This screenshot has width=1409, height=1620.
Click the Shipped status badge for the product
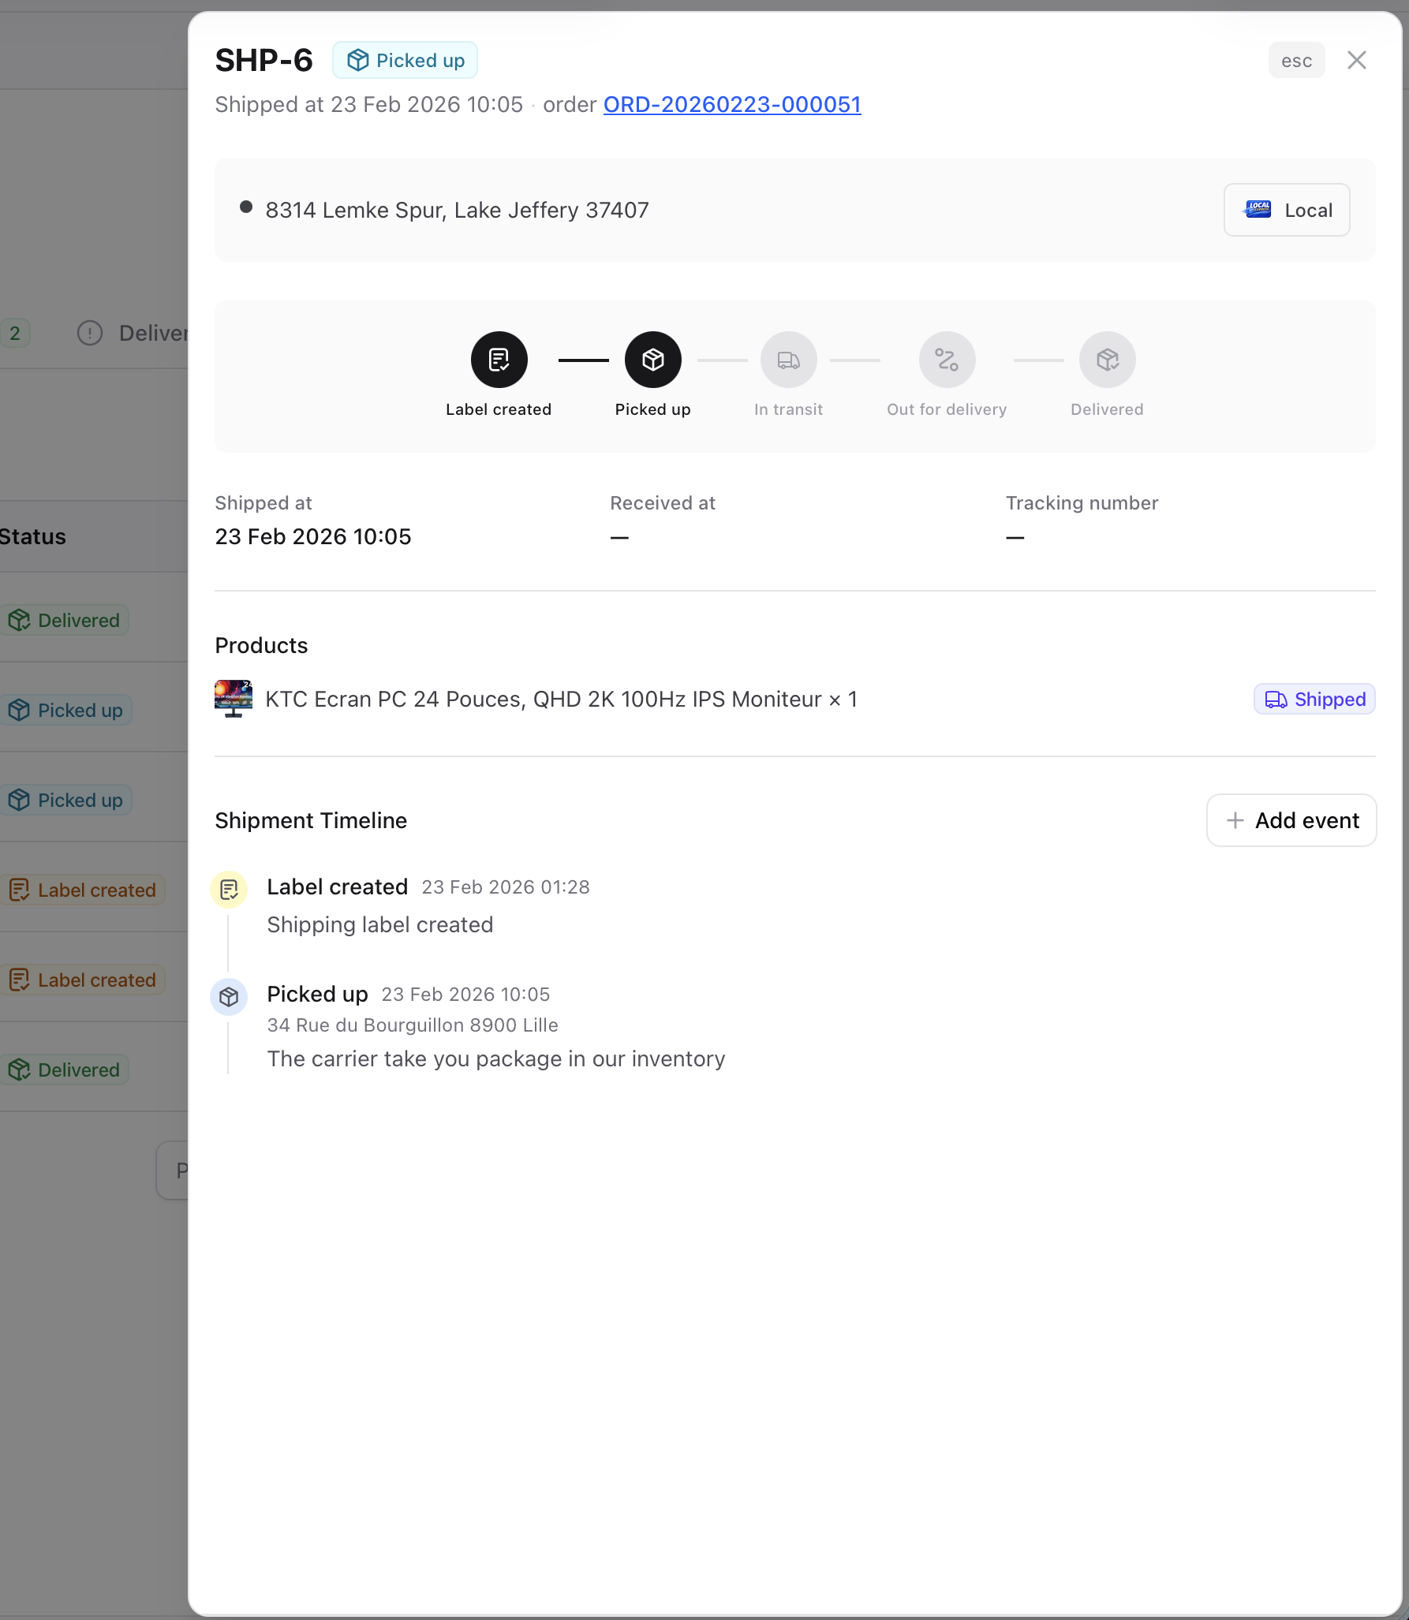coord(1314,699)
